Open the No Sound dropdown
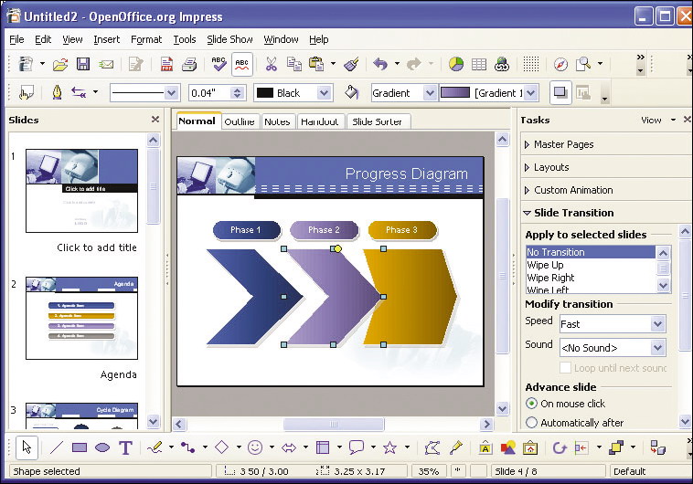Screen dimensions: 693x484 657,348
